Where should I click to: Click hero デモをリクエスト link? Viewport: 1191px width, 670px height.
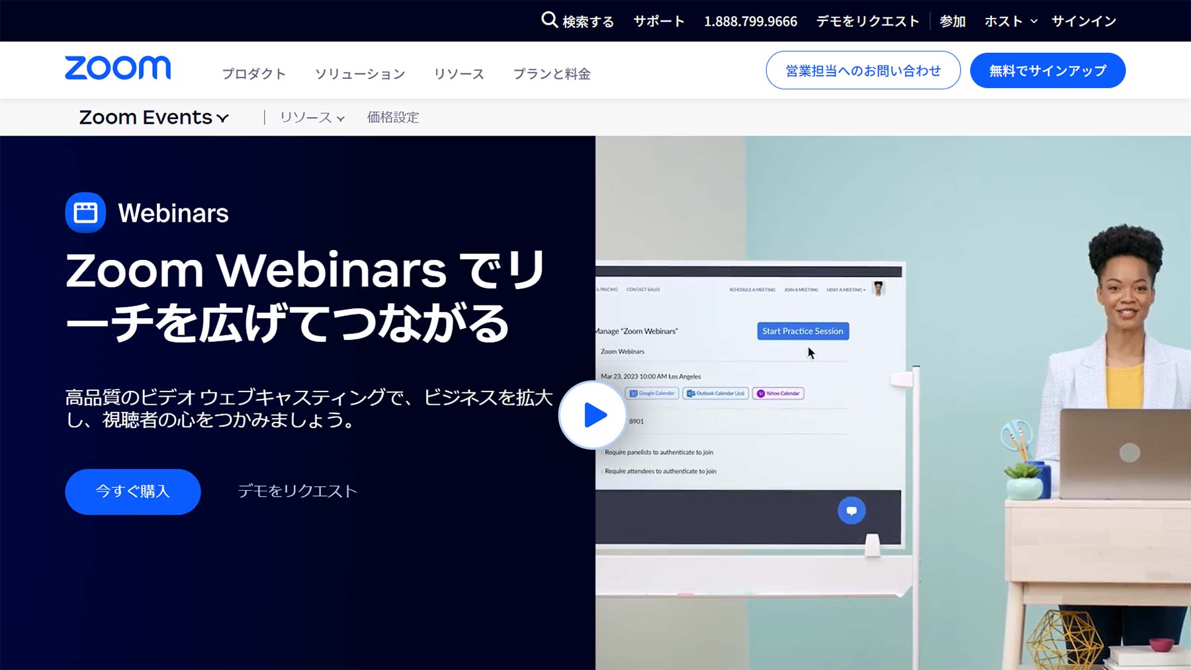(298, 491)
